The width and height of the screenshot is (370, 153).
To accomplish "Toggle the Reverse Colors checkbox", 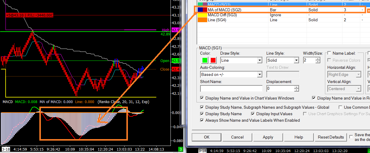I will 329,60.
